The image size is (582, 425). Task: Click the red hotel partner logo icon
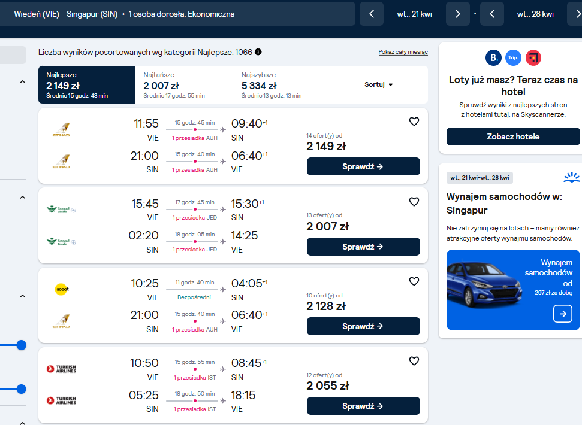533,58
